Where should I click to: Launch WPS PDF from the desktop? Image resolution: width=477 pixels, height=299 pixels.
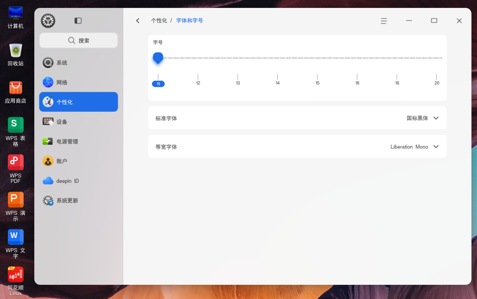(16, 169)
